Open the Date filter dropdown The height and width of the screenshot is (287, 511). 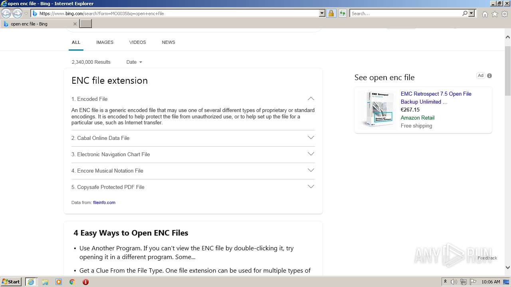134,62
